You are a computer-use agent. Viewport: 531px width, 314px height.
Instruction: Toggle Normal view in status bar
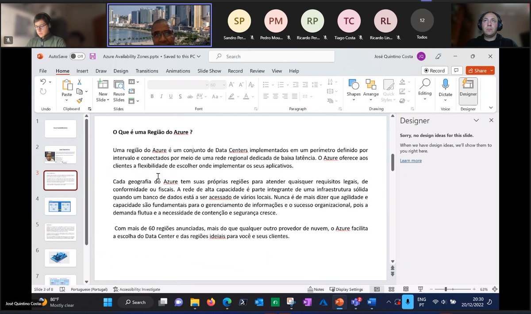(377, 289)
